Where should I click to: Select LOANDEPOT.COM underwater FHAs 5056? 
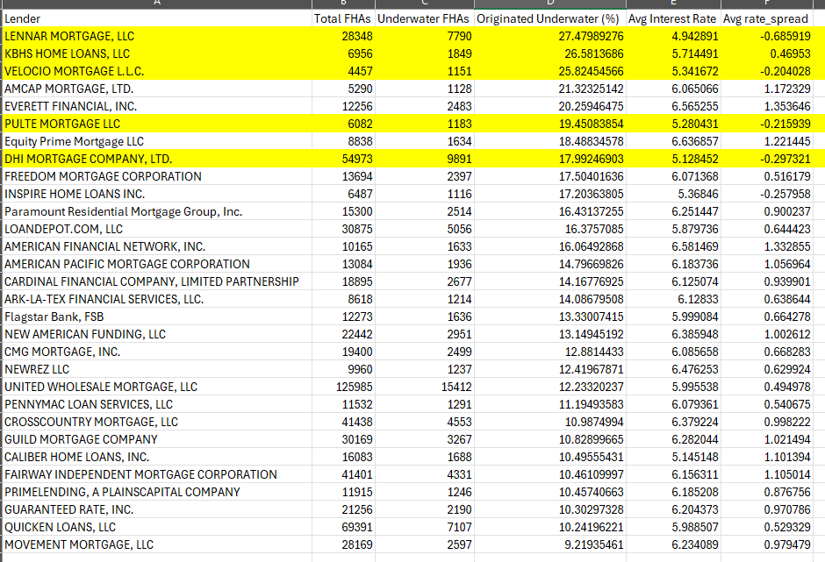coord(424,229)
